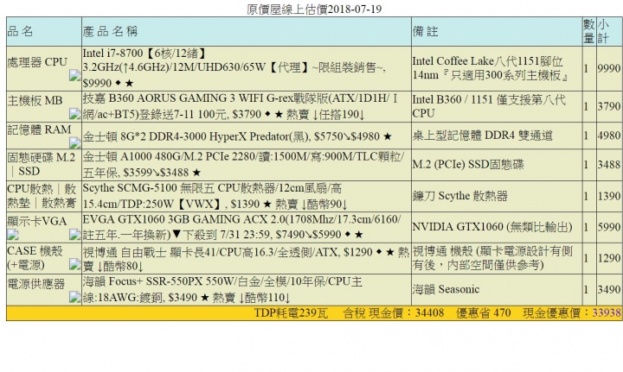
Task: Select the 處理器 CPU category label
Action: [x=38, y=62]
